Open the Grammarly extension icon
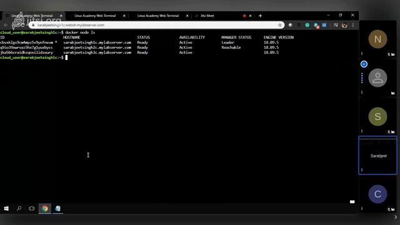The image size is (400, 225). [307, 25]
